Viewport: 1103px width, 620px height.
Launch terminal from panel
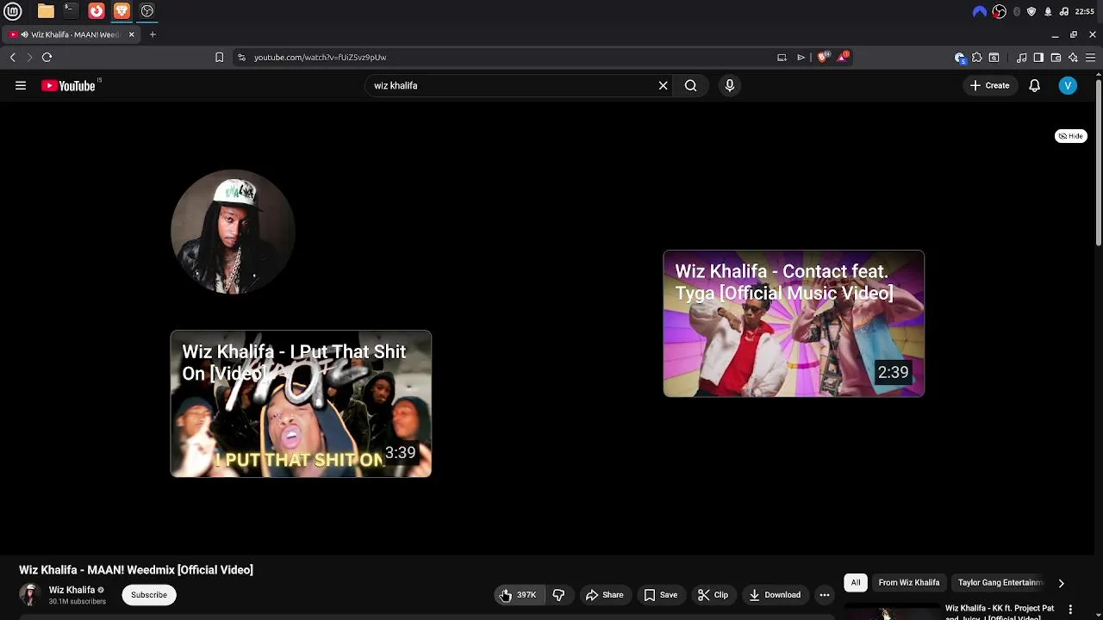[71, 11]
